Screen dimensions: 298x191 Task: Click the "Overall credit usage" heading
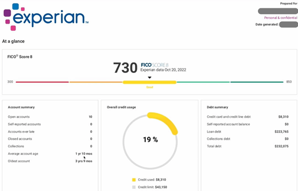(x=121, y=107)
